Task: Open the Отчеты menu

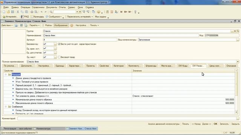Action: coord(62,7)
